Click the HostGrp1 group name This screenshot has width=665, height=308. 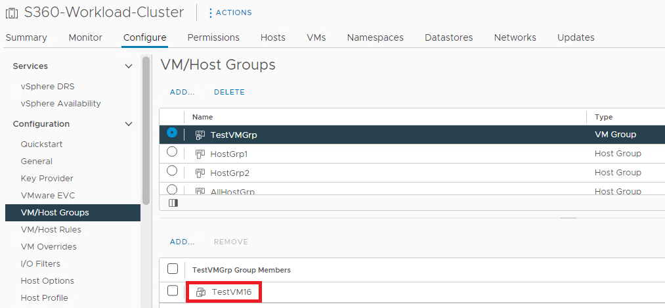point(229,154)
